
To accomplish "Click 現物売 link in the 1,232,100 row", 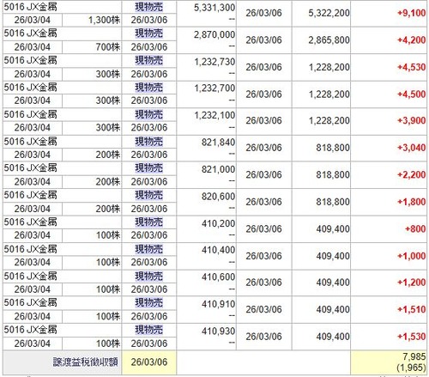I will 149,114.
